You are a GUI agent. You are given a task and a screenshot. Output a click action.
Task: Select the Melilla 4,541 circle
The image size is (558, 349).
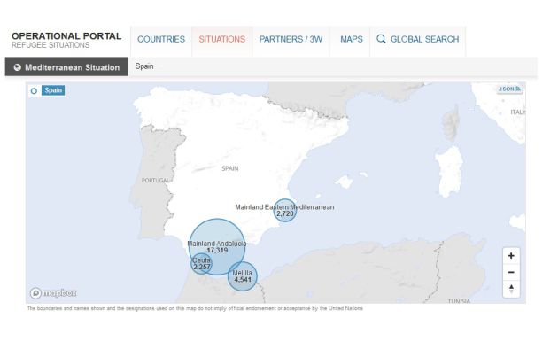(243, 276)
